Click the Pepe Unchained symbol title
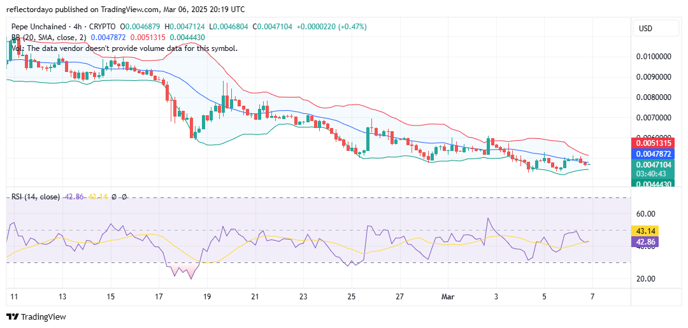The width and height of the screenshot is (688, 328). coord(39,27)
